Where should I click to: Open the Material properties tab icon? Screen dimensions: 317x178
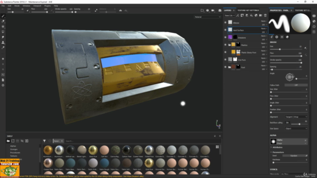click(x=287, y=37)
